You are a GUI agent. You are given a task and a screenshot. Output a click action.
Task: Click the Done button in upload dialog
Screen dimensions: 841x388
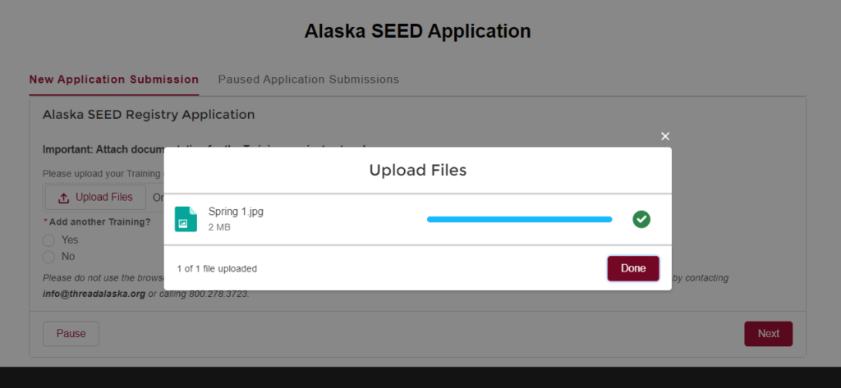(x=633, y=268)
